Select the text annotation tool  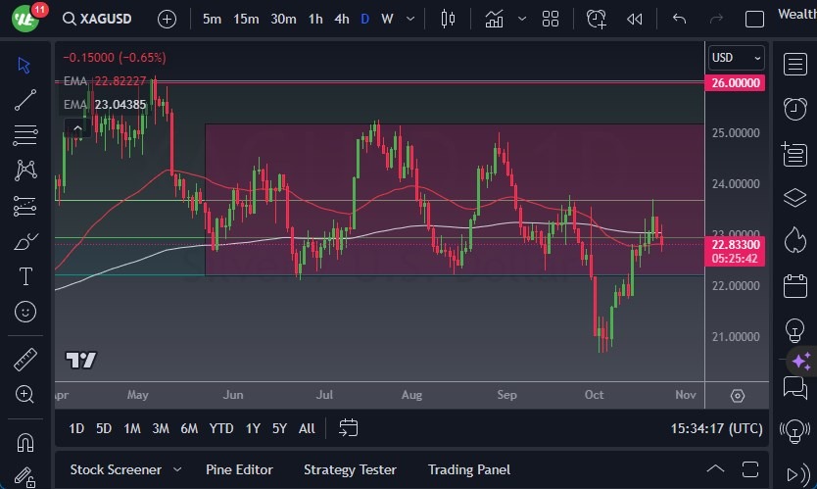[25, 277]
